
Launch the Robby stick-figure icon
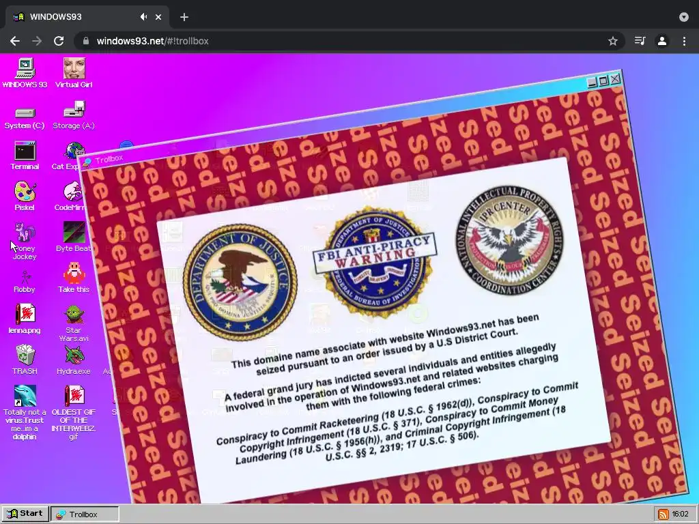pos(25,282)
